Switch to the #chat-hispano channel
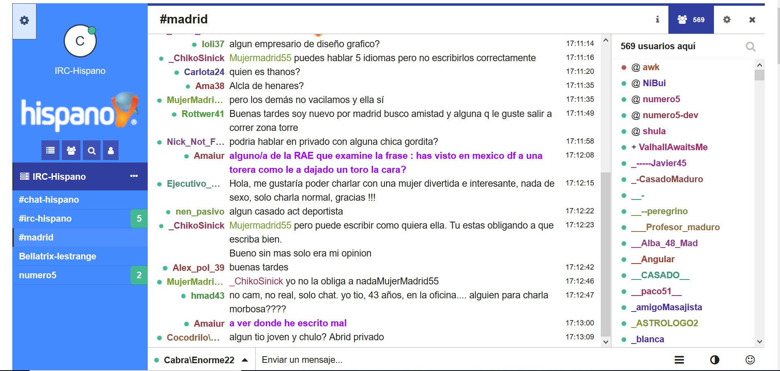The height and width of the screenshot is (371, 780). pyautogui.click(x=48, y=200)
